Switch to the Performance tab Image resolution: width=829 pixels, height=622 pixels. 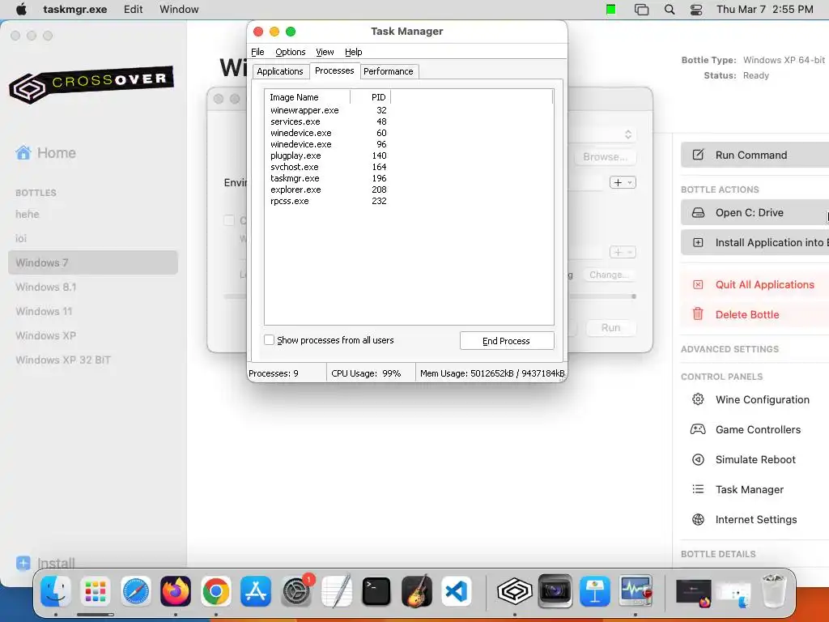(389, 71)
